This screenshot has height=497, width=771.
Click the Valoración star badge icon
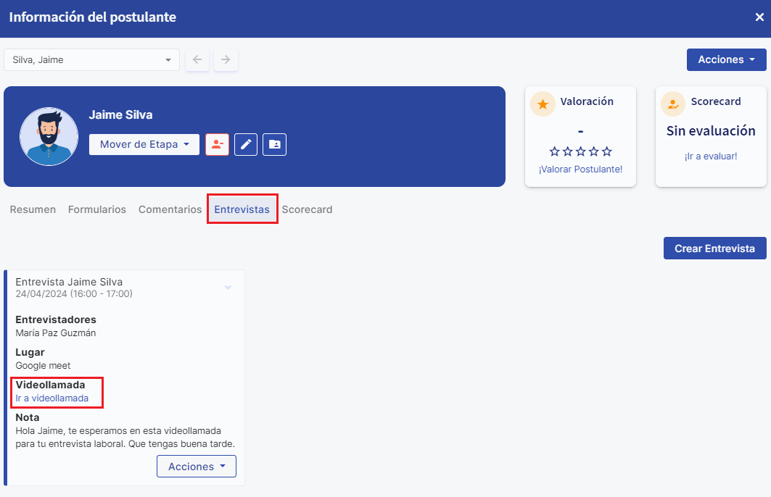point(543,104)
